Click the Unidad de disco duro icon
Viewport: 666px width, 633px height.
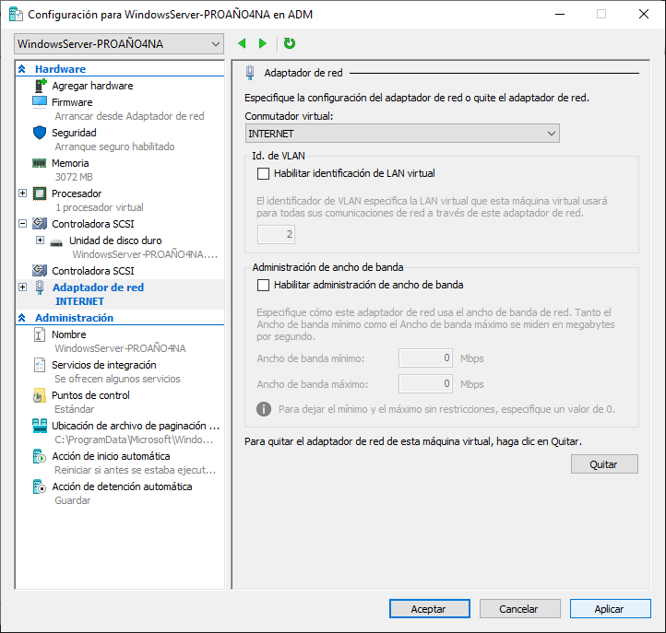point(56,243)
